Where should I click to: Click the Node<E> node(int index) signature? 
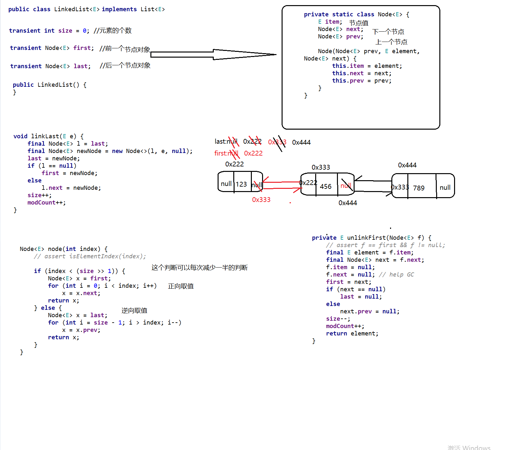click(x=64, y=249)
